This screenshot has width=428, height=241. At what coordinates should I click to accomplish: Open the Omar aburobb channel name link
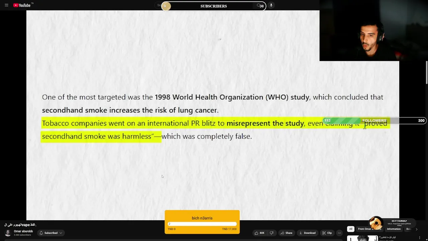(23, 231)
